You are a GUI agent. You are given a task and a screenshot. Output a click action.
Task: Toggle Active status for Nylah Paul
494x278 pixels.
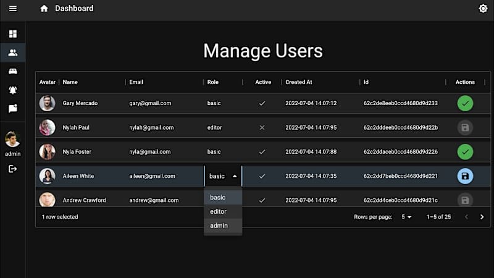[262, 128]
